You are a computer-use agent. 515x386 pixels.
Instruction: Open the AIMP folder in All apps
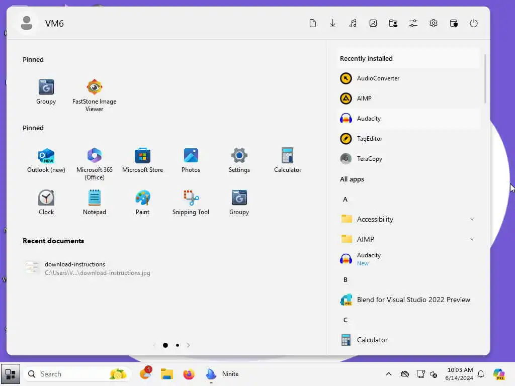(408, 239)
